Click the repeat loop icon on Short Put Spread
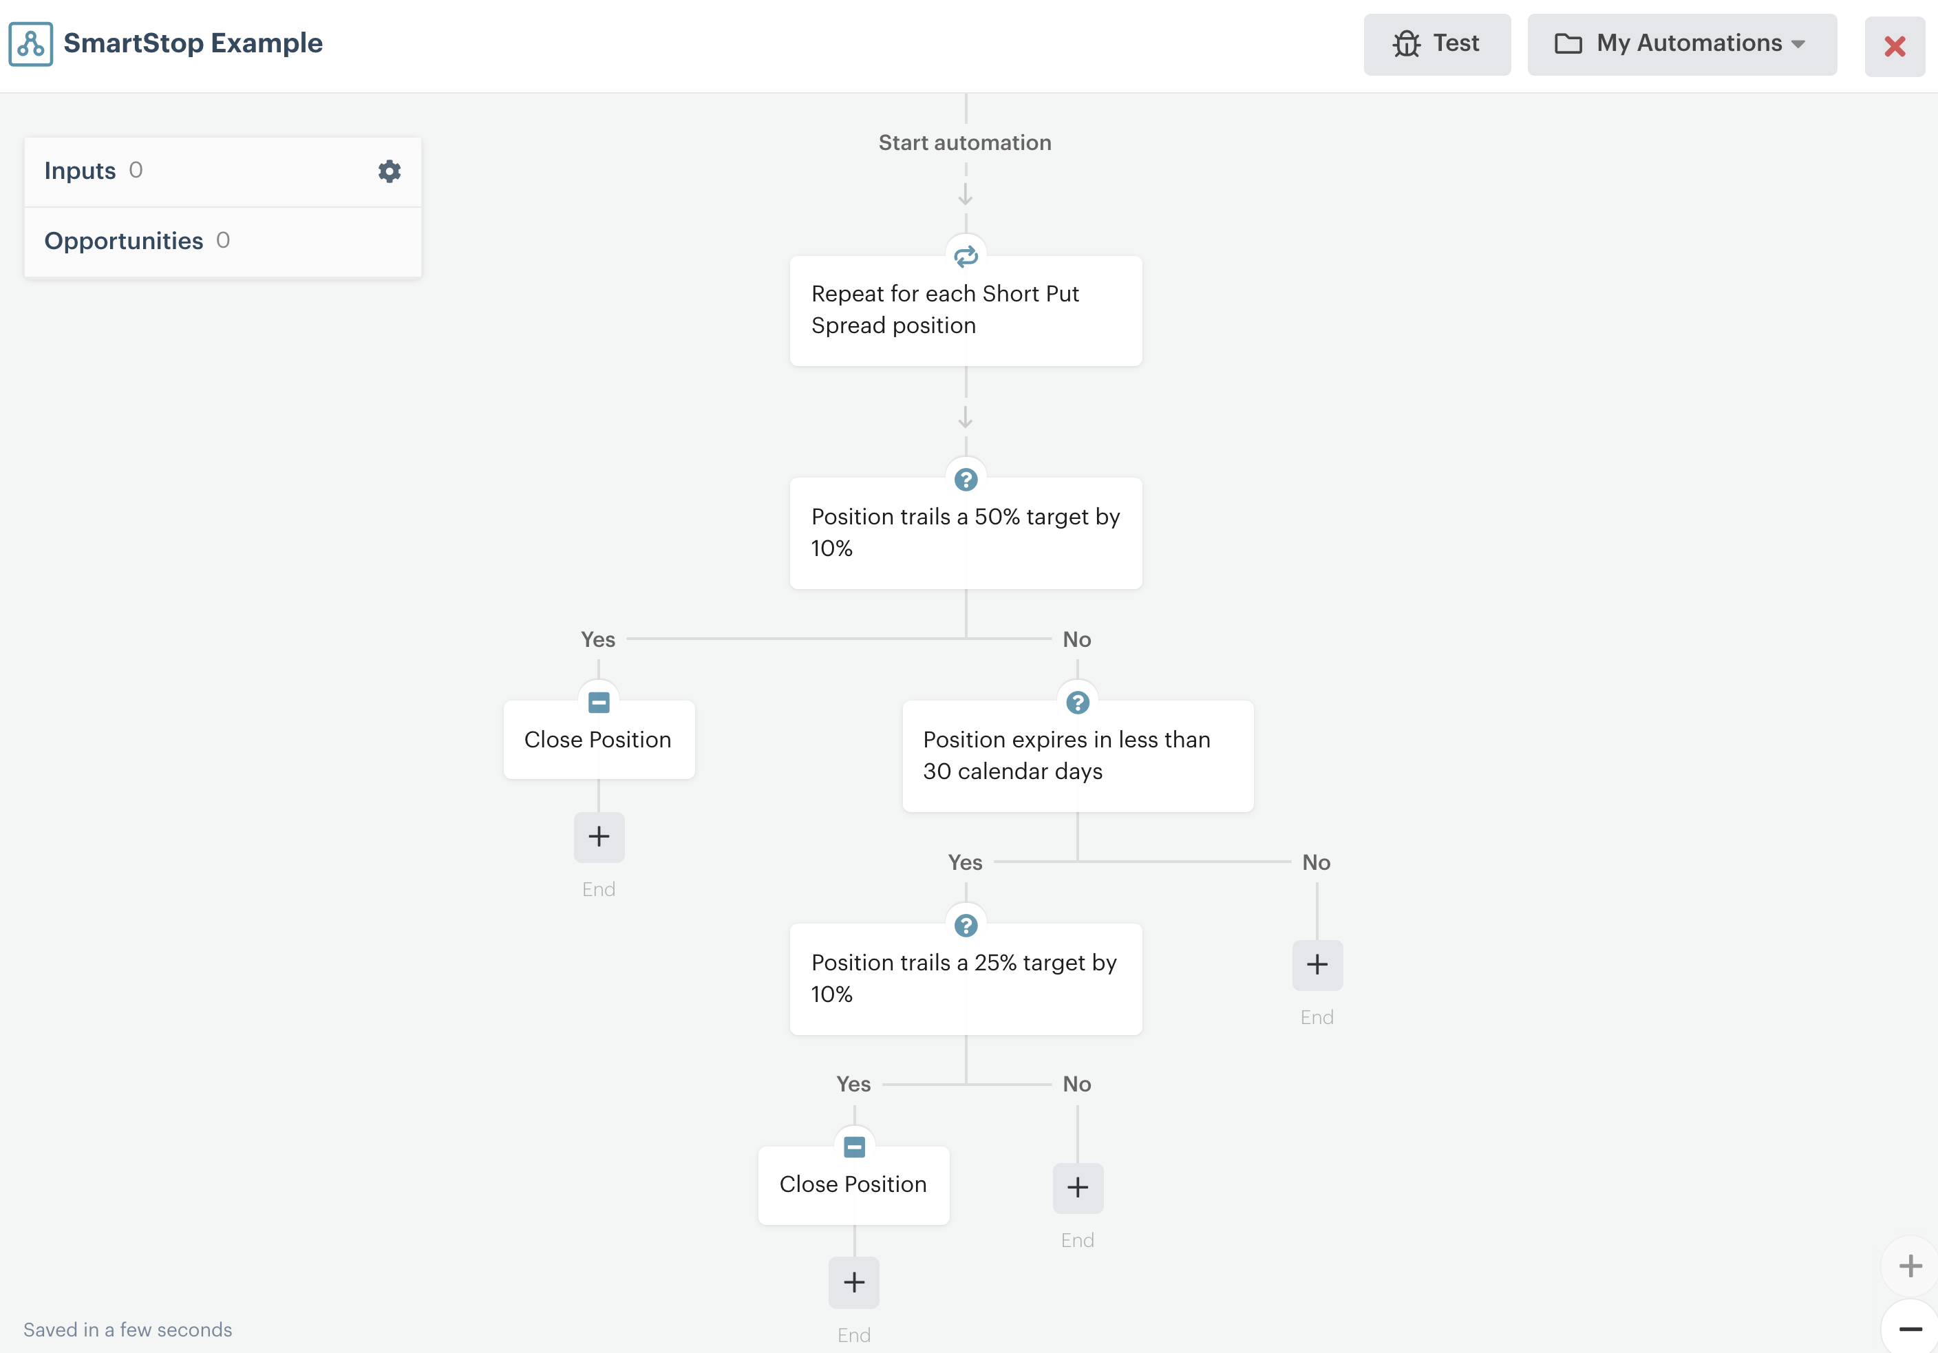The image size is (1938, 1353). 966,256
